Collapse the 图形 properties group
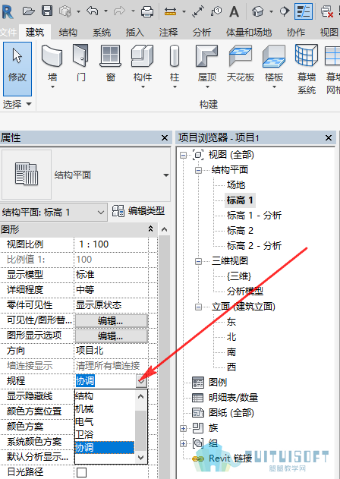Screen dimensions: 340x479 (150, 228)
